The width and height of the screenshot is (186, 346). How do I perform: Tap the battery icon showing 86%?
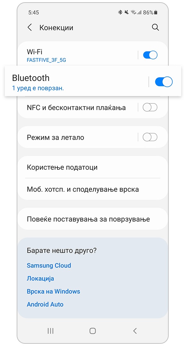click(155, 12)
